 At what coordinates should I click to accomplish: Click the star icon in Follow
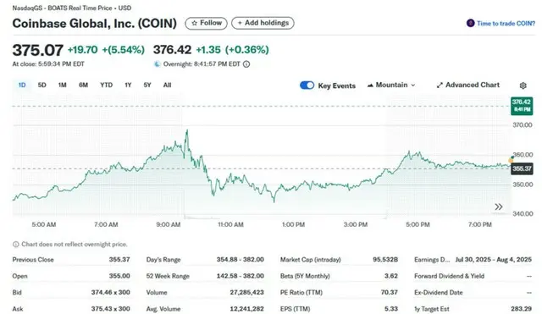[x=194, y=23]
